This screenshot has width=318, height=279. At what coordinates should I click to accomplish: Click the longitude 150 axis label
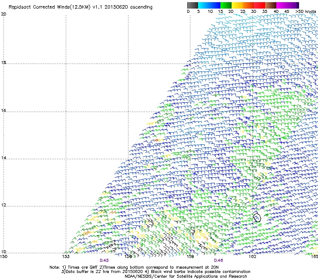pyautogui.click(x=3, y=257)
